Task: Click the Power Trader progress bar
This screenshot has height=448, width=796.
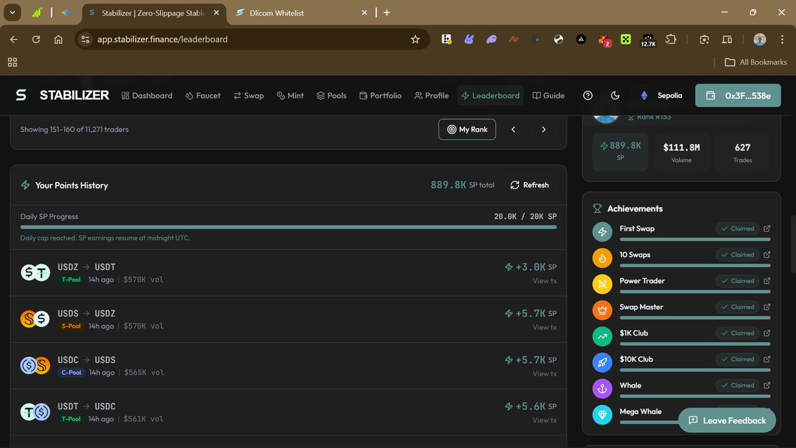Action: [x=695, y=291]
